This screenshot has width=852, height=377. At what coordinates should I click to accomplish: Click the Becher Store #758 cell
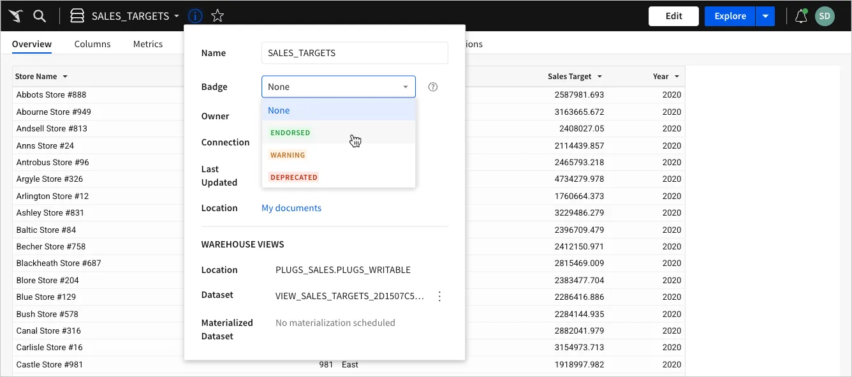click(x=51, y=246)
